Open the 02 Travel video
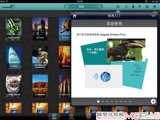This screenshot has width=160, height=120. pyautogui.click(x=40, y=29)
